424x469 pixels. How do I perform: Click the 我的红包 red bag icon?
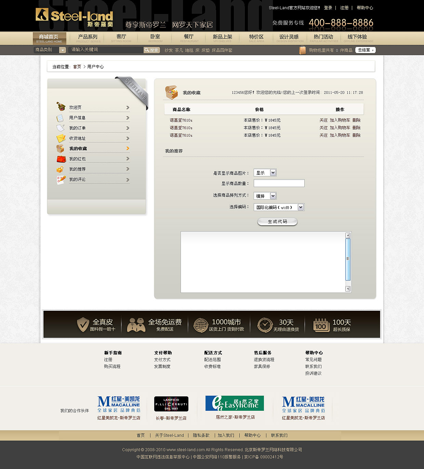pyautogui.click(x=61, y=159)
